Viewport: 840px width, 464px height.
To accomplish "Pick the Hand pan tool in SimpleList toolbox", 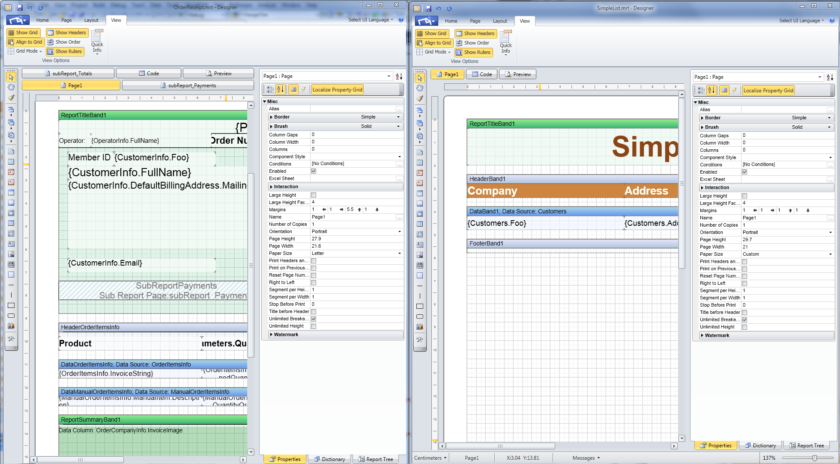I will coord(420,88).
